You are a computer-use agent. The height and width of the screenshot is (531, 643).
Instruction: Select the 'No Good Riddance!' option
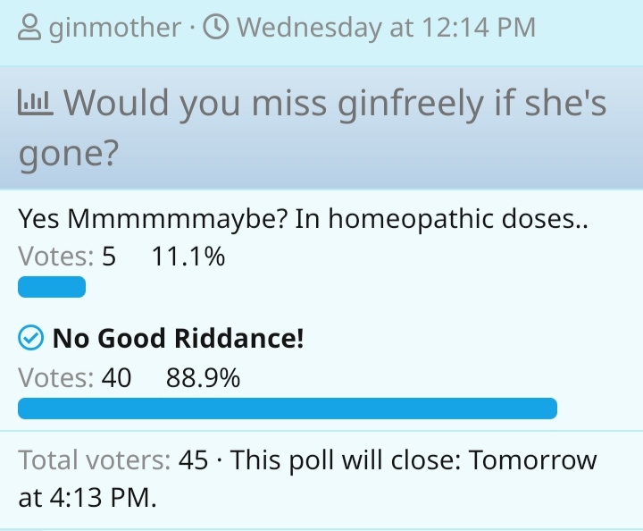(x=179, y=339)
